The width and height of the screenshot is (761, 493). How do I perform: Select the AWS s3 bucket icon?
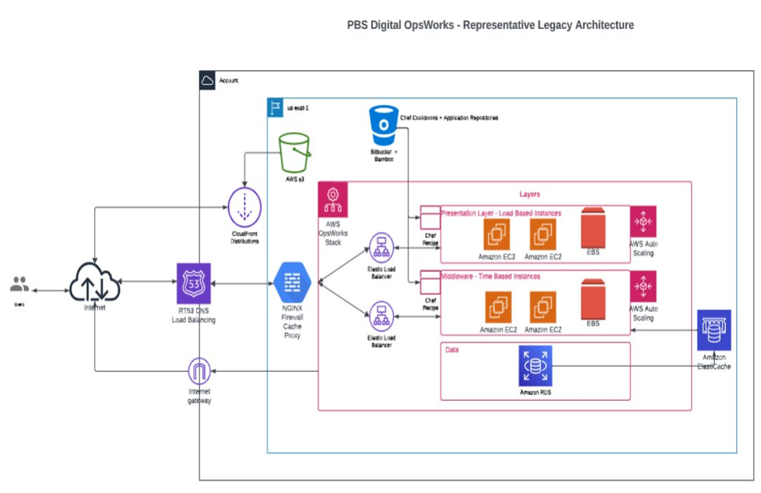tap(294, 153)
